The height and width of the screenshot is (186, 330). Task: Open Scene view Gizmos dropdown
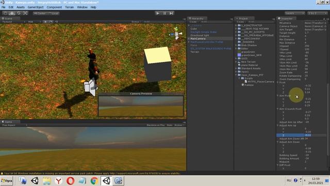136,22
